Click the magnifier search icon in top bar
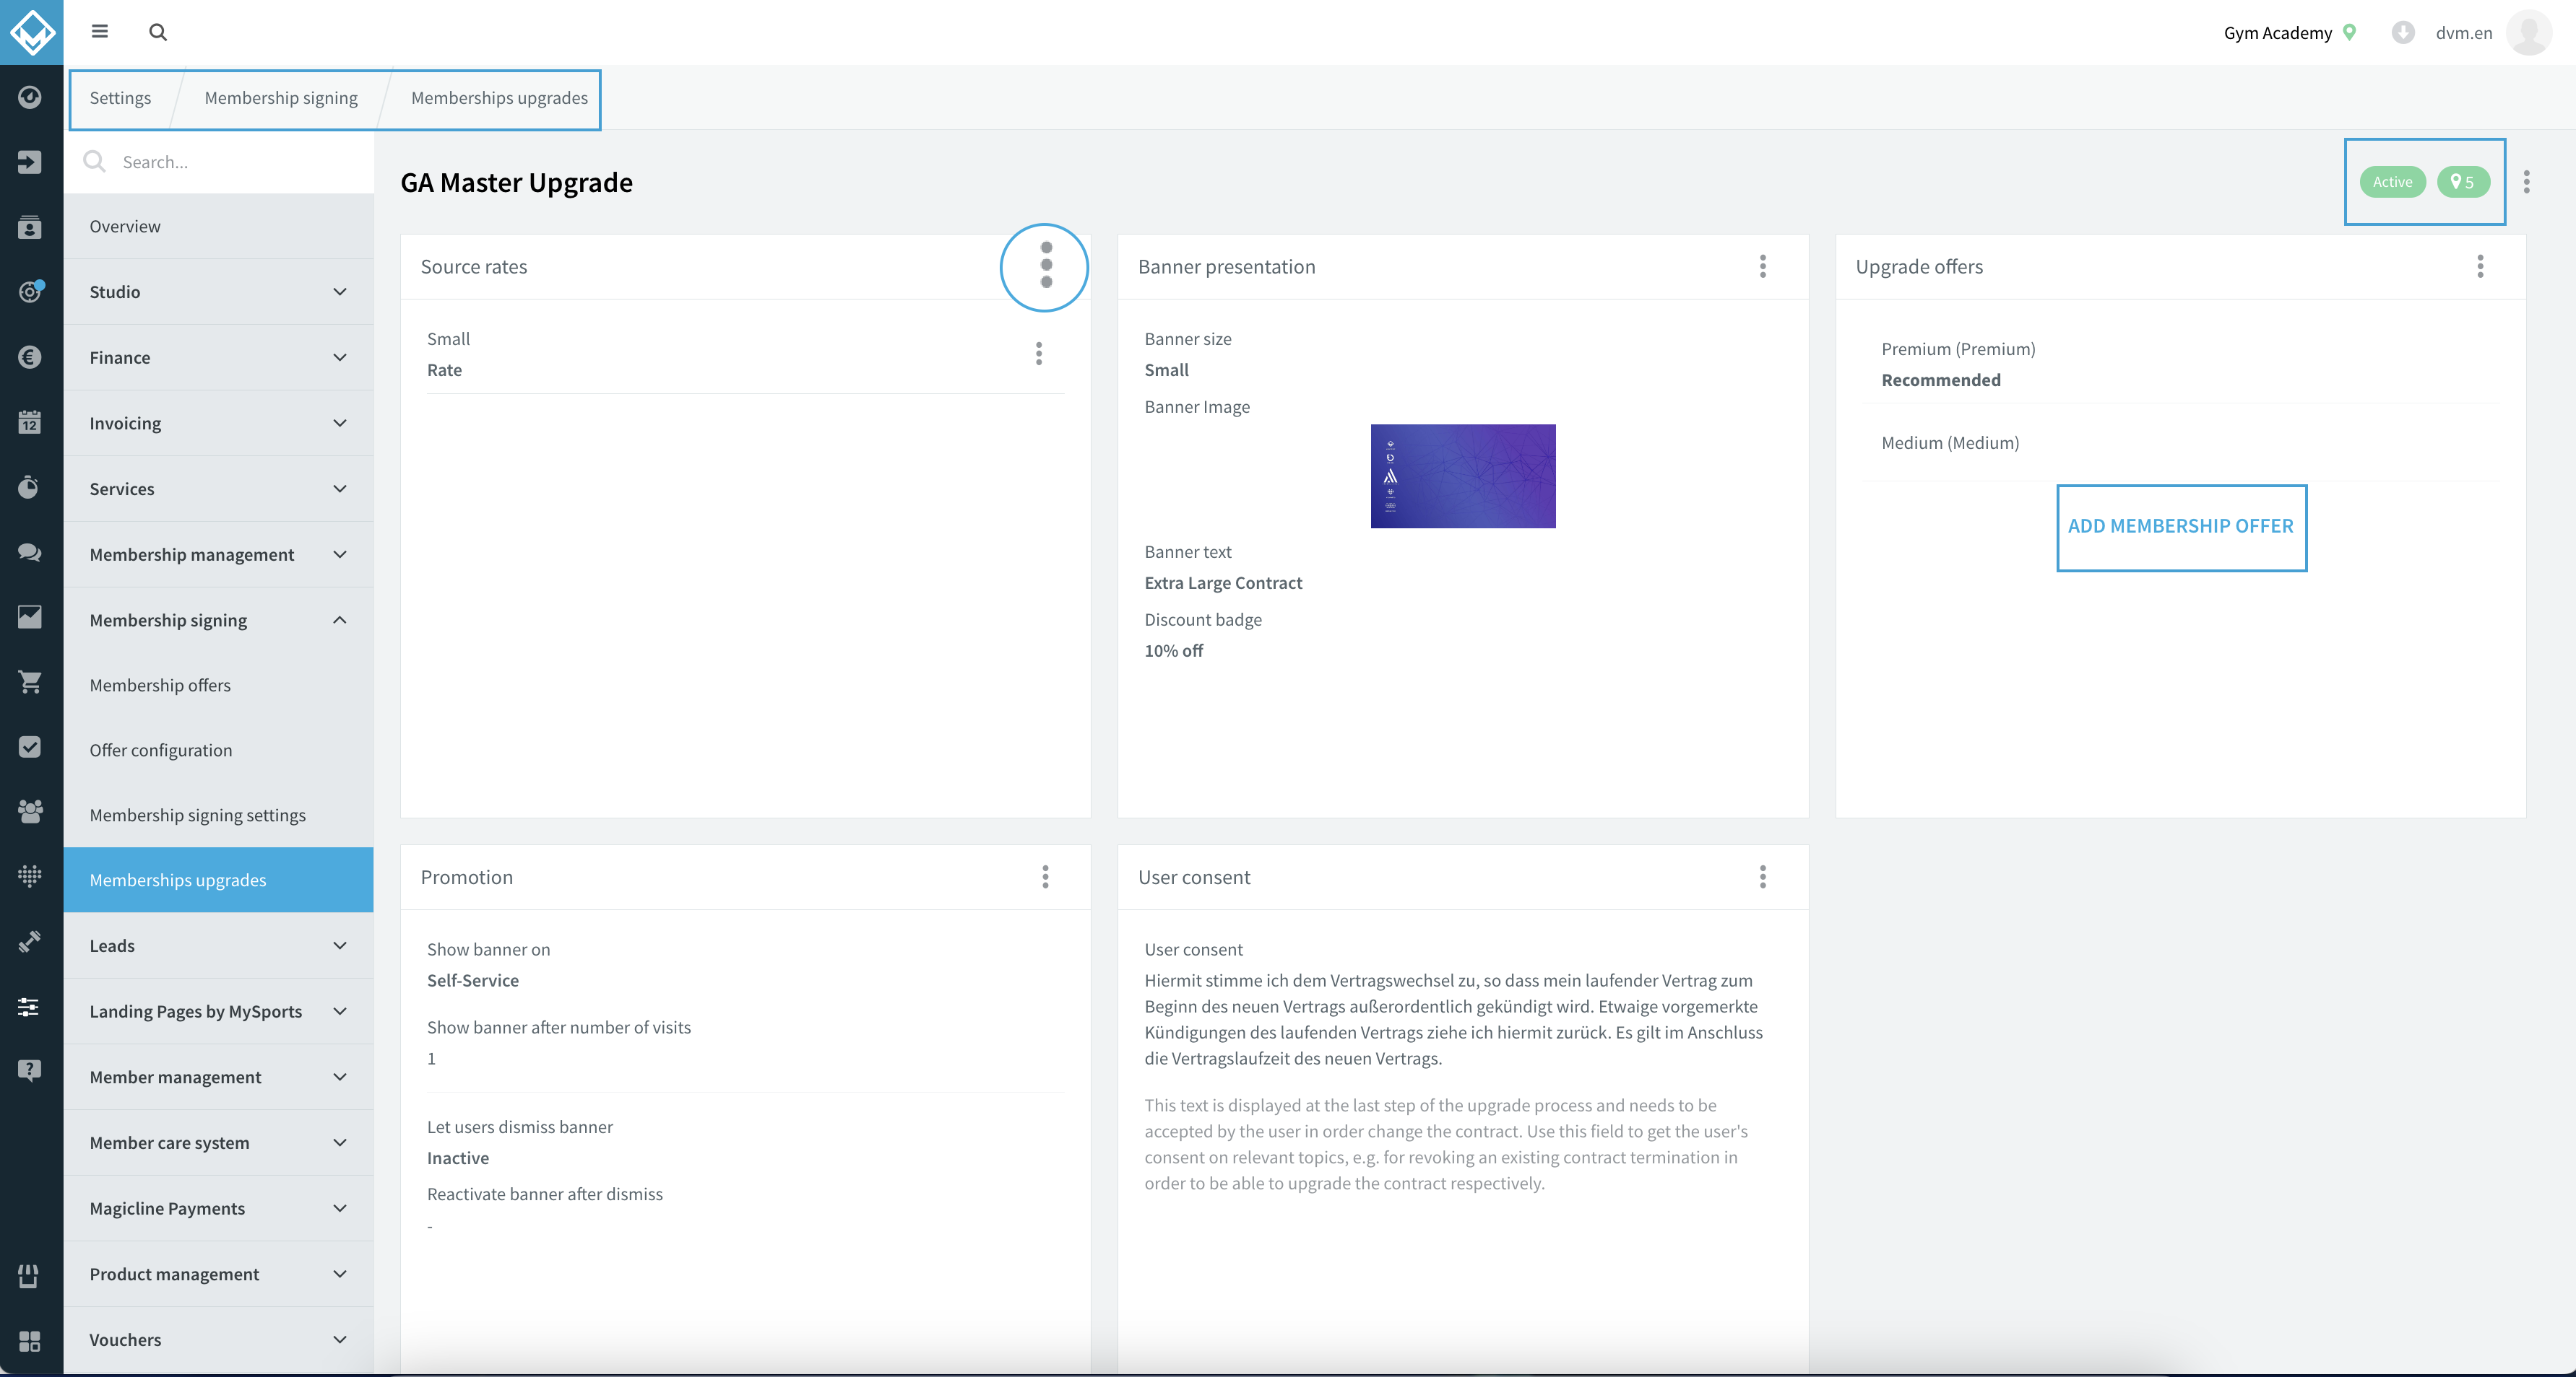 pos(158,32)
